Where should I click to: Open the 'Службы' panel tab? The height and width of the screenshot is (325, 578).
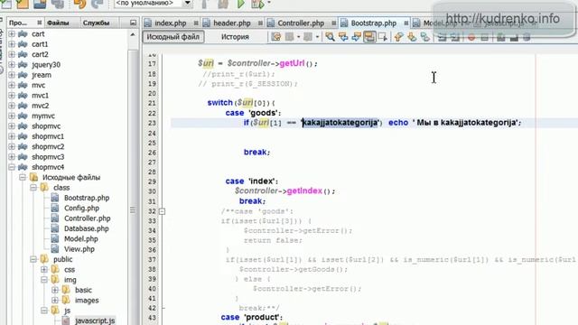point(97,23)
